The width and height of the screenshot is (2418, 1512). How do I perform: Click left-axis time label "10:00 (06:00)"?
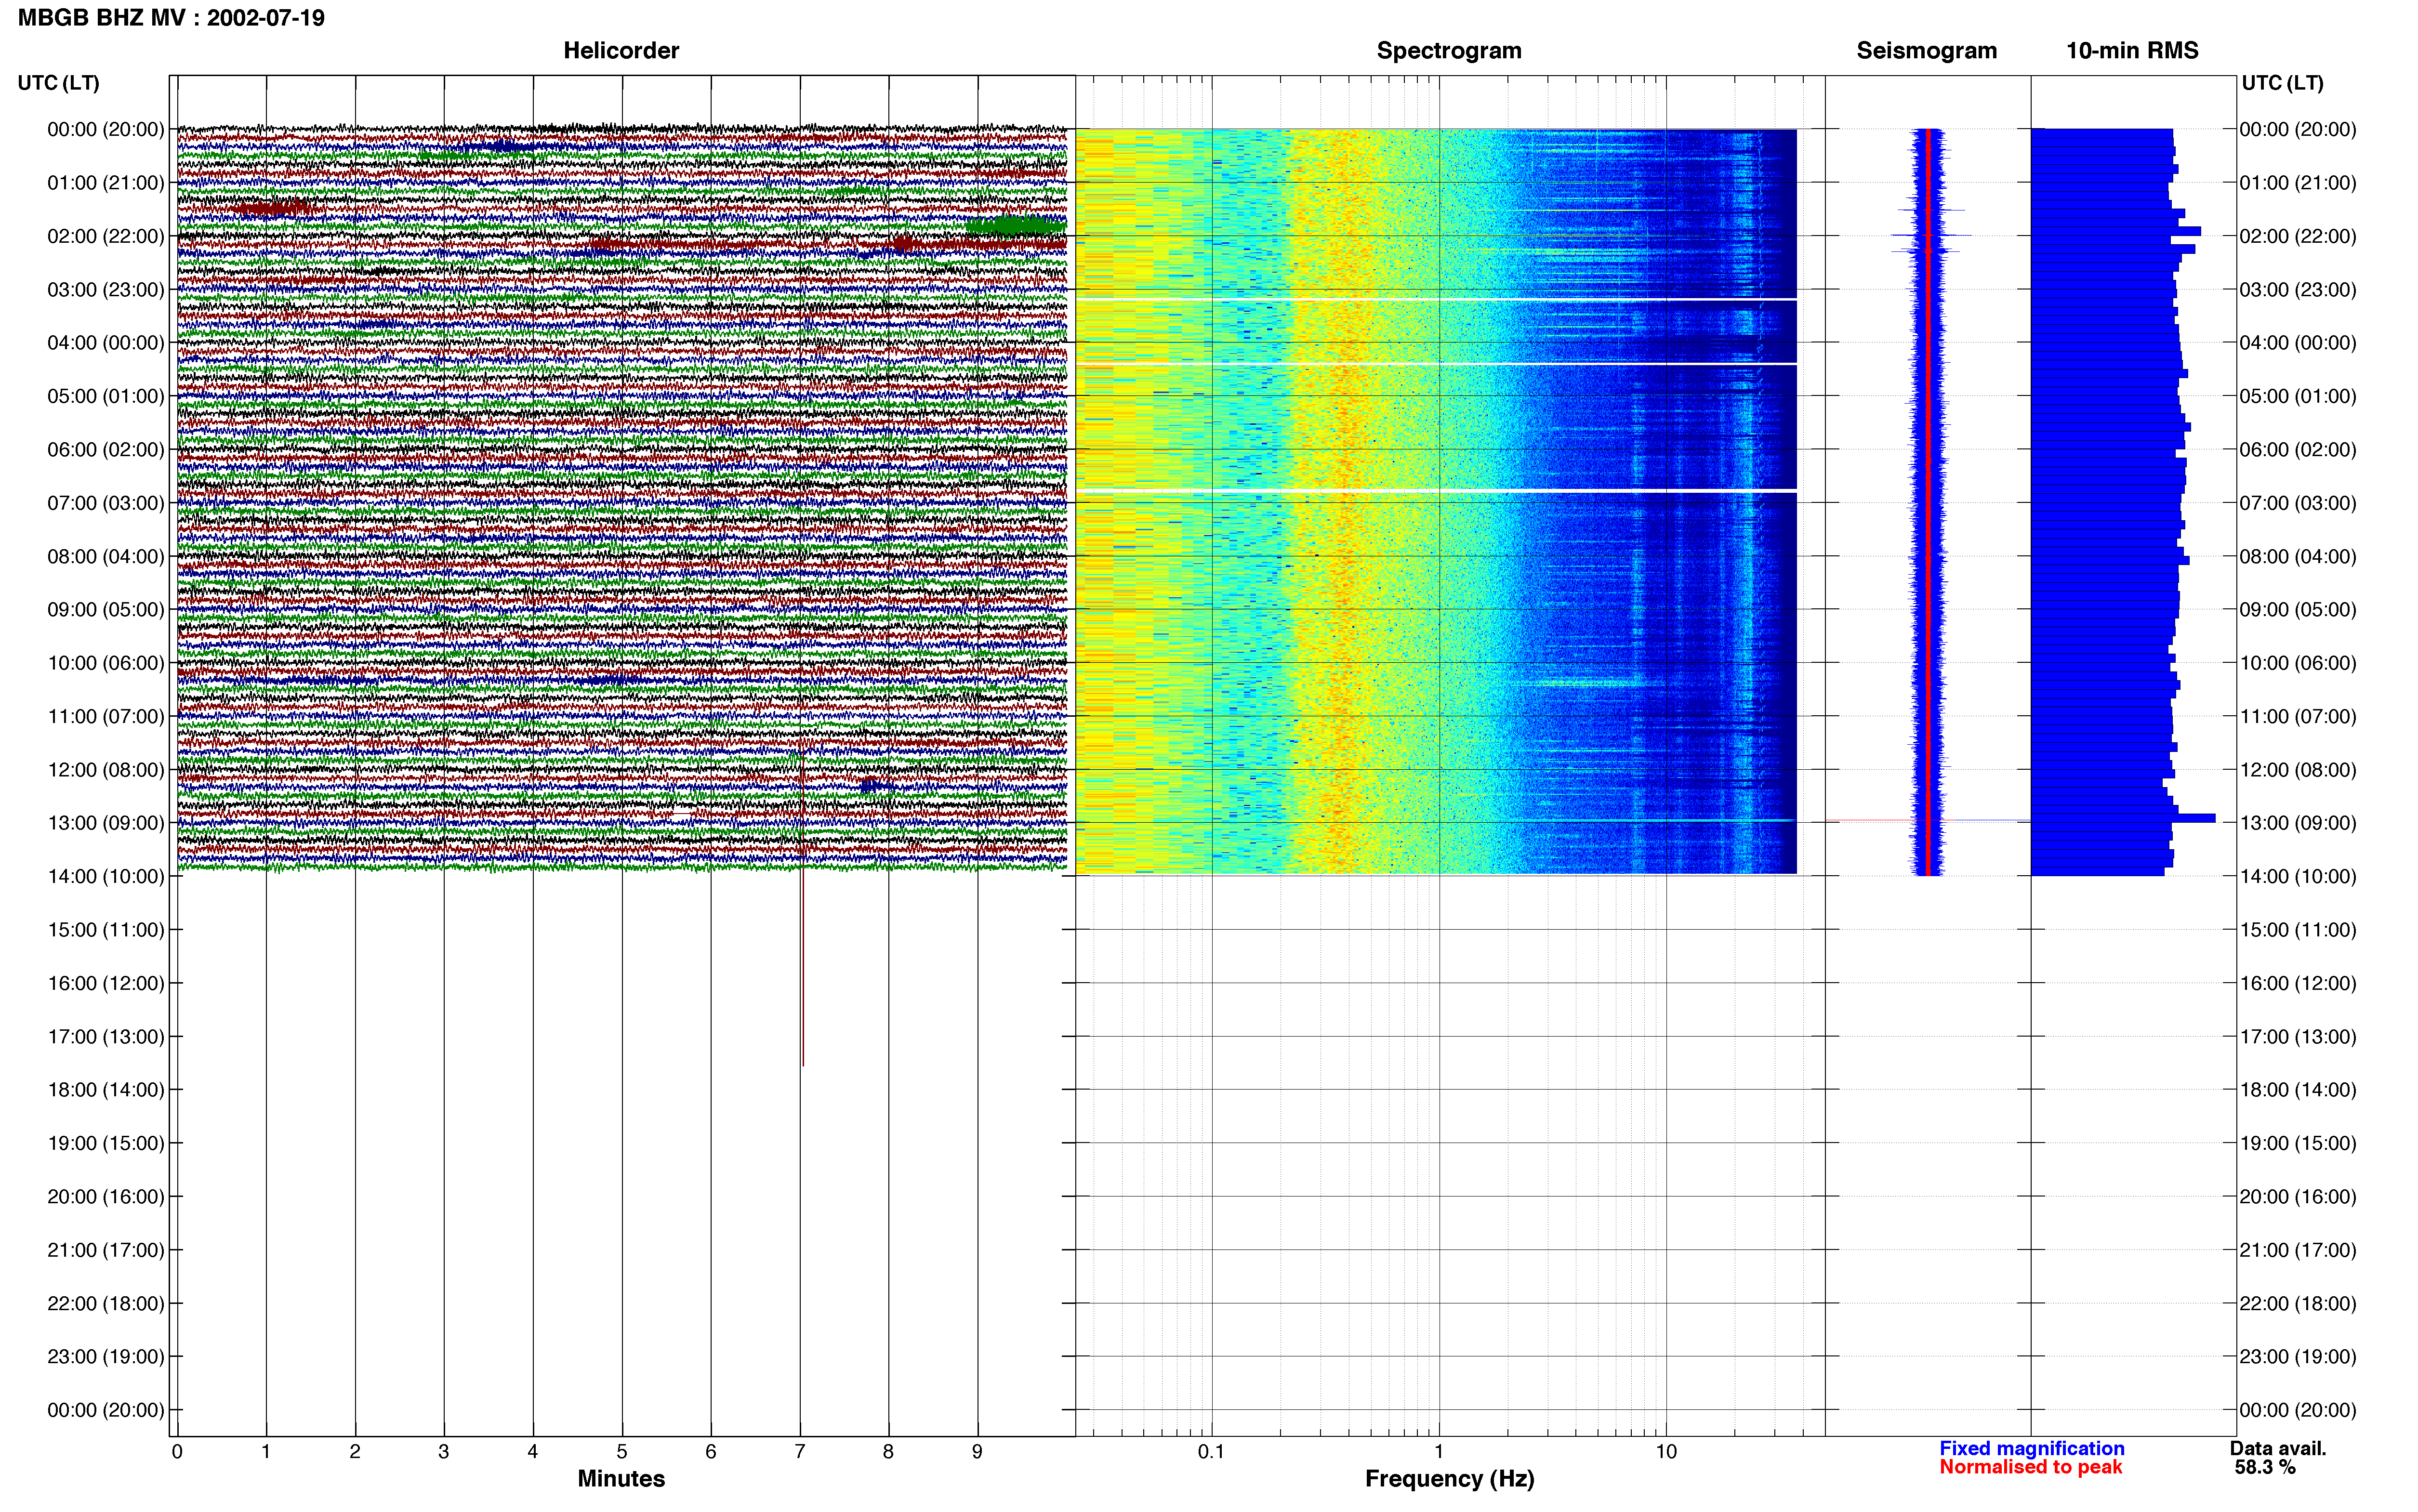(x=106, y=662)
